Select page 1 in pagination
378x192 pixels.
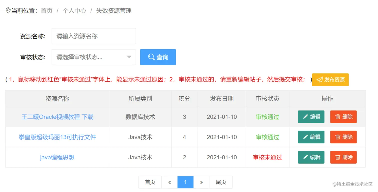pyautogui.click(x=185, y=182)
